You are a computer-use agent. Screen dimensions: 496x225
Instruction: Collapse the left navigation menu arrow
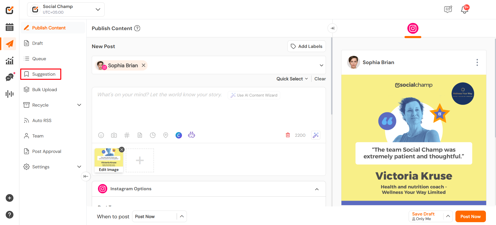click(x=86, y=176)
